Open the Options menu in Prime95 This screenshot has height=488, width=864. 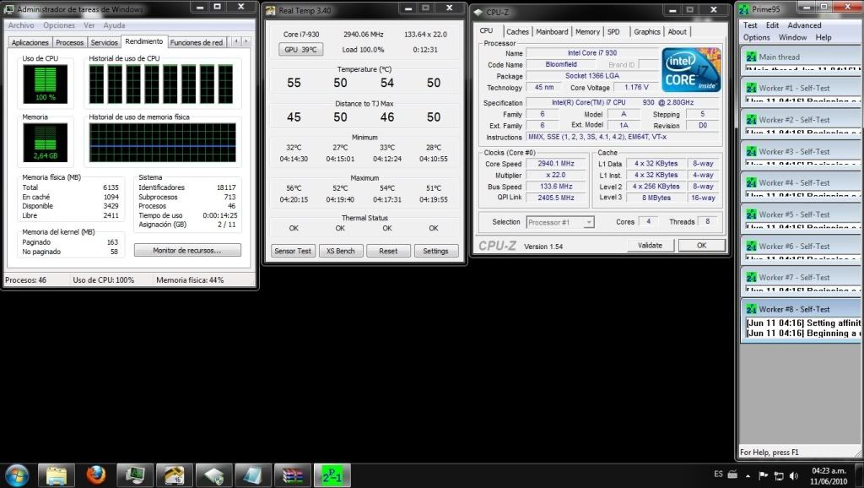(x=757, y=37)
